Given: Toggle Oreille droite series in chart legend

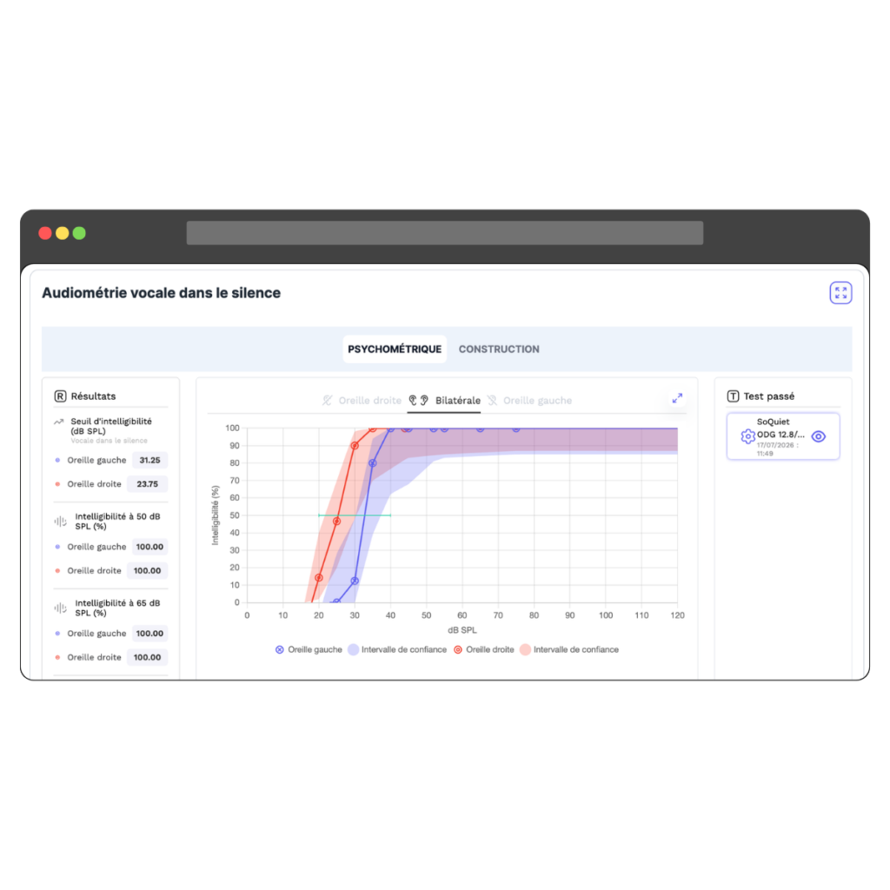Looking at the screenshot, I should point(483,649).
